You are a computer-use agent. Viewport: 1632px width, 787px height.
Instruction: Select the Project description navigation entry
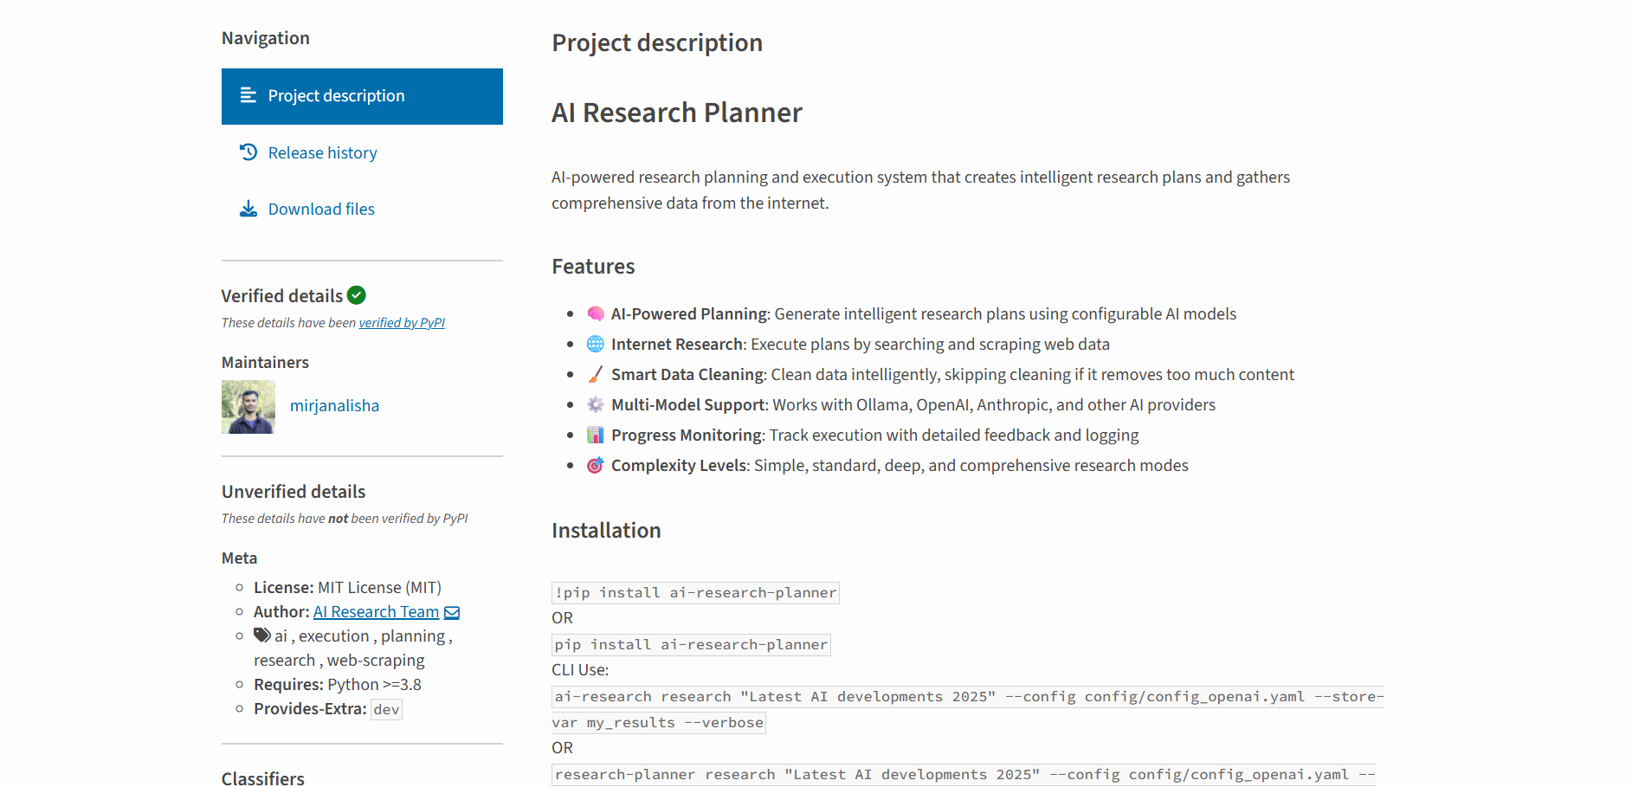[x=336, y=95]
